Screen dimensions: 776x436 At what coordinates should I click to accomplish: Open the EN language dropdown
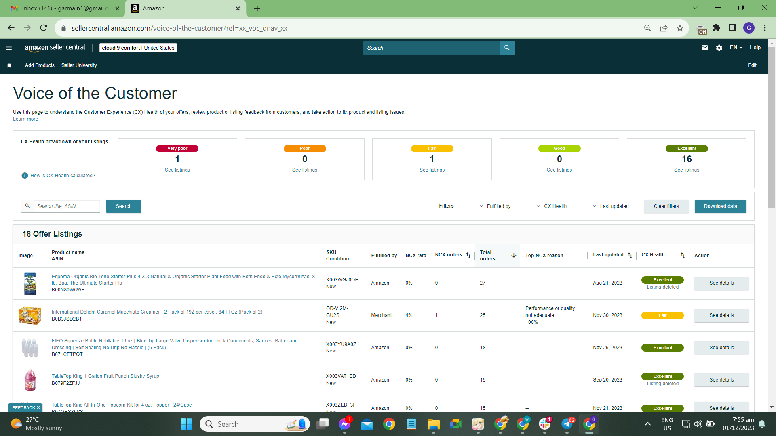click(736, 48)
